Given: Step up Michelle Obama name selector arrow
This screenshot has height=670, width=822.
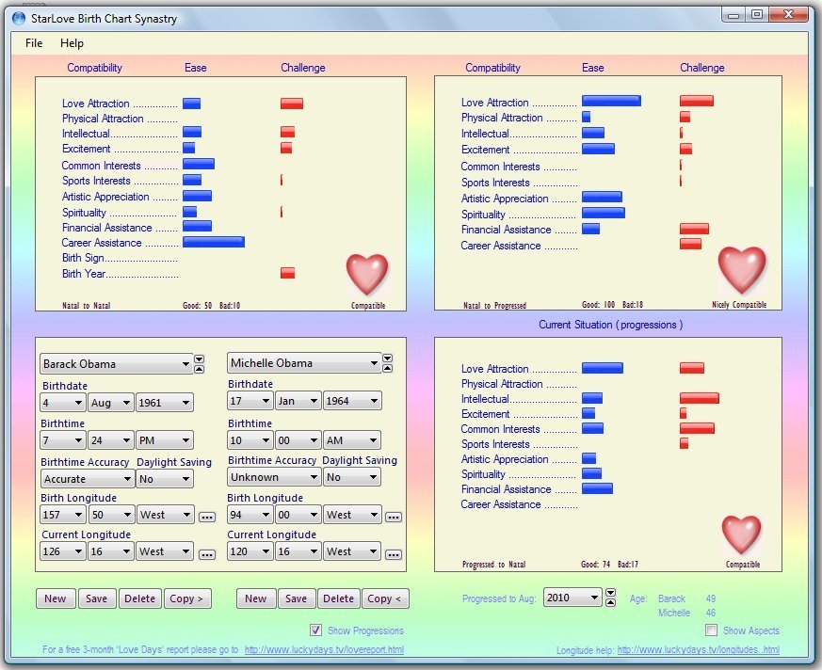Looking at the screenshot, I should [387, 368].
